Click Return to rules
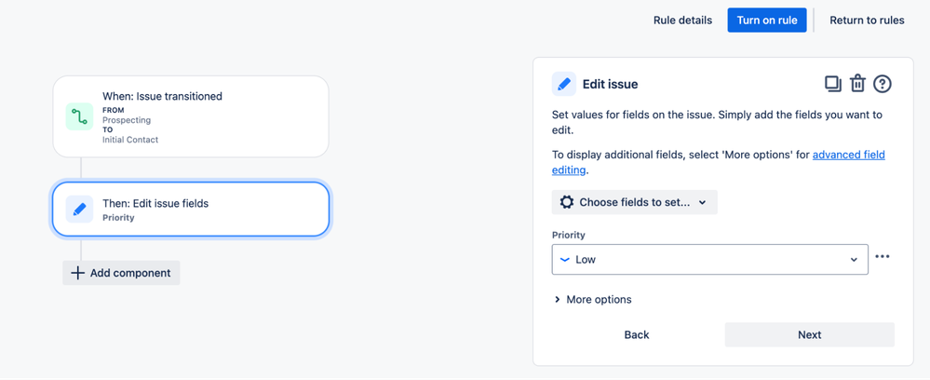Screen dimensions: 930x380 click(867, 20)
